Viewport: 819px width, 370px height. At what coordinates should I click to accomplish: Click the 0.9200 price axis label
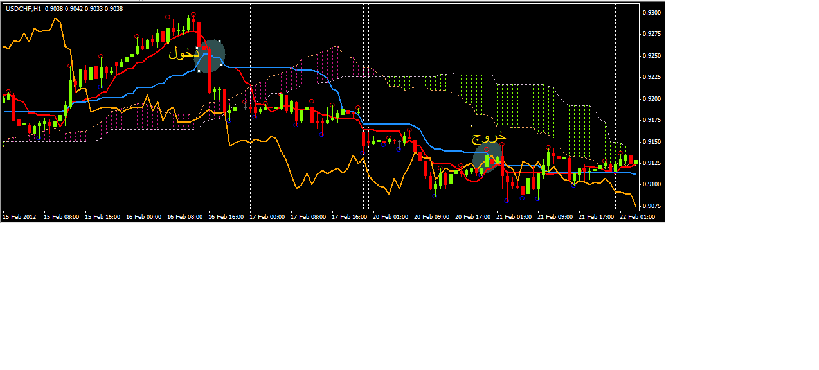(651, 99)
